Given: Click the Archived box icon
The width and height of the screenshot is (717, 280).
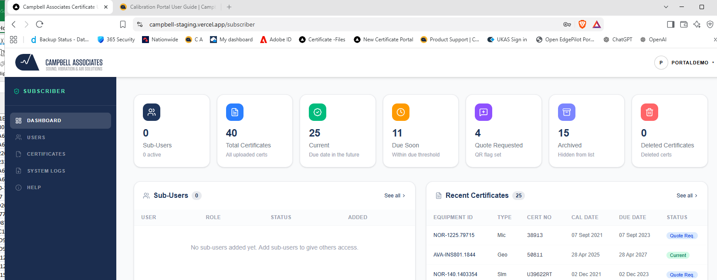Looking at the screenshot, I should [x=567, y=112].
